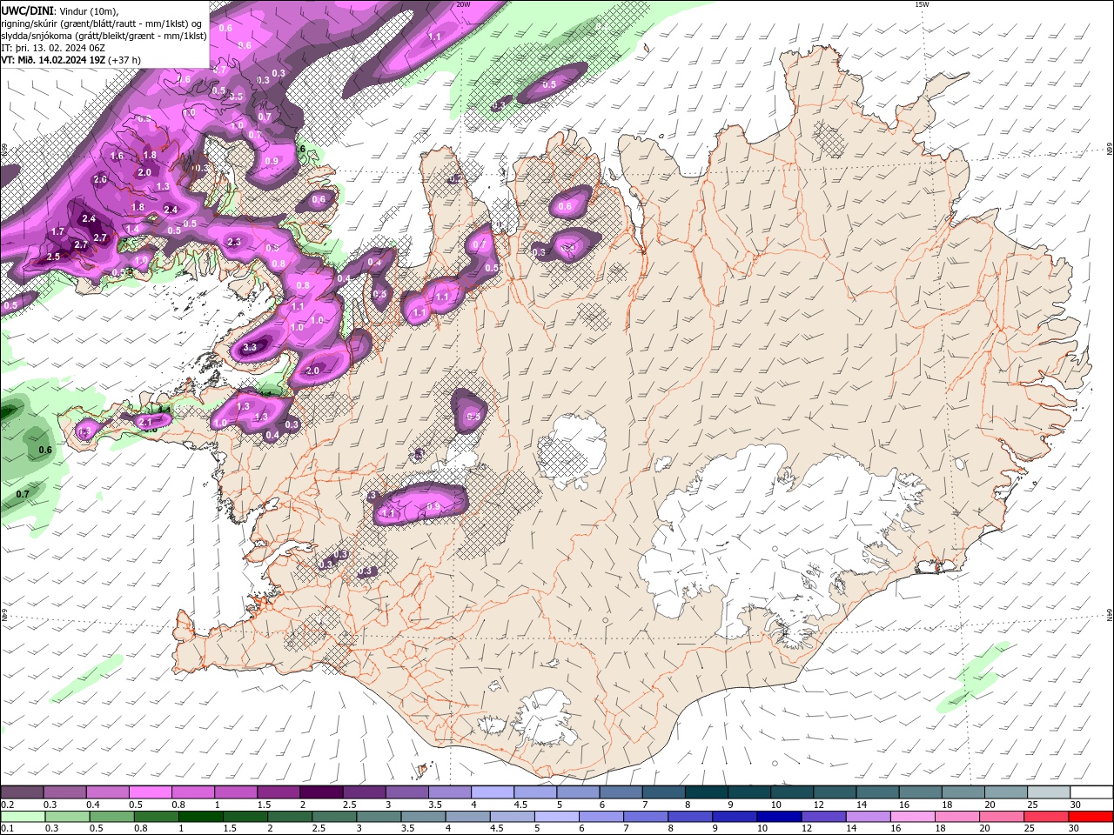
Task: Click the 15W longitude label at the top edge
Action: click(922, 4)
